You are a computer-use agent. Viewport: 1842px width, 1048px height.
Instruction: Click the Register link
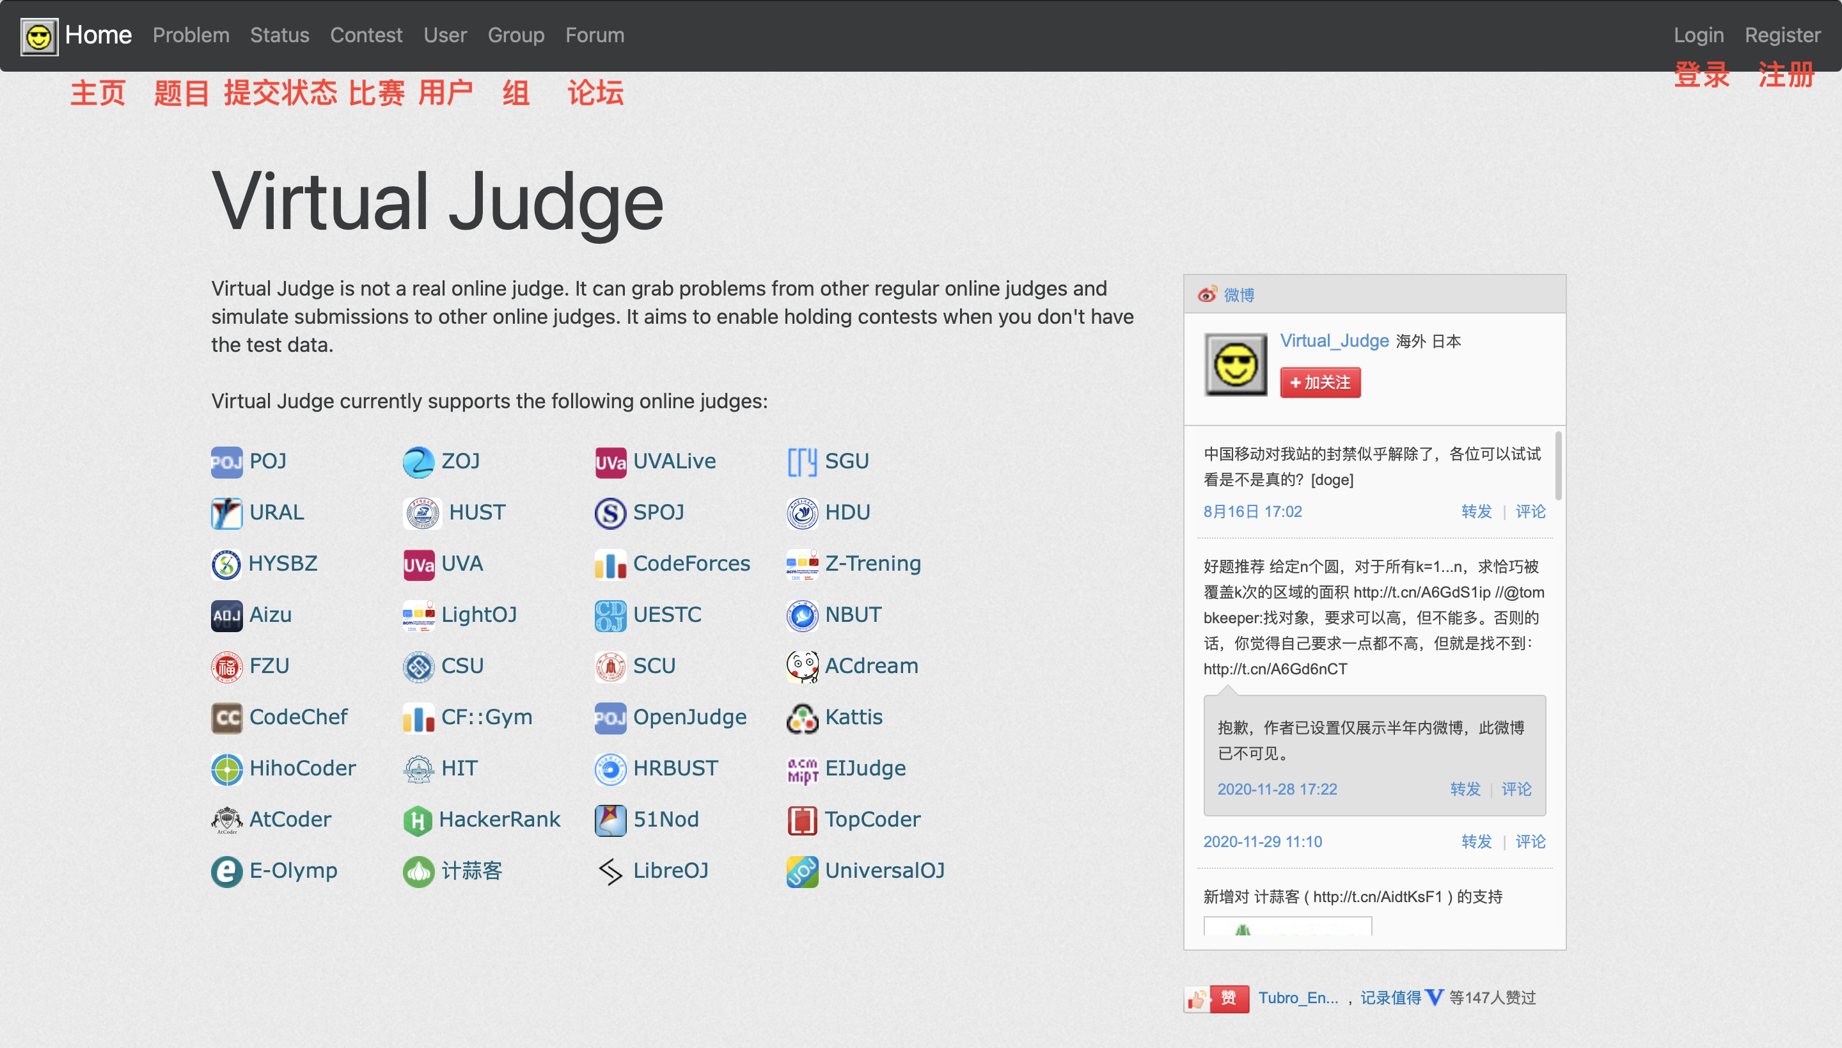pos(1783,35)
